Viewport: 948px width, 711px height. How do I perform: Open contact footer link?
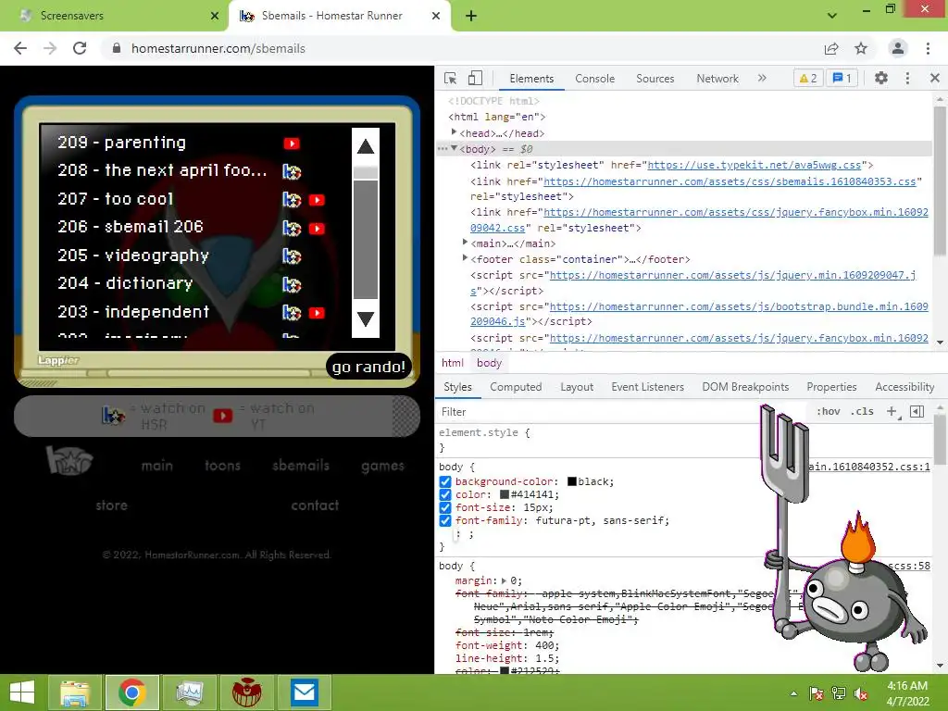[315, 505]
